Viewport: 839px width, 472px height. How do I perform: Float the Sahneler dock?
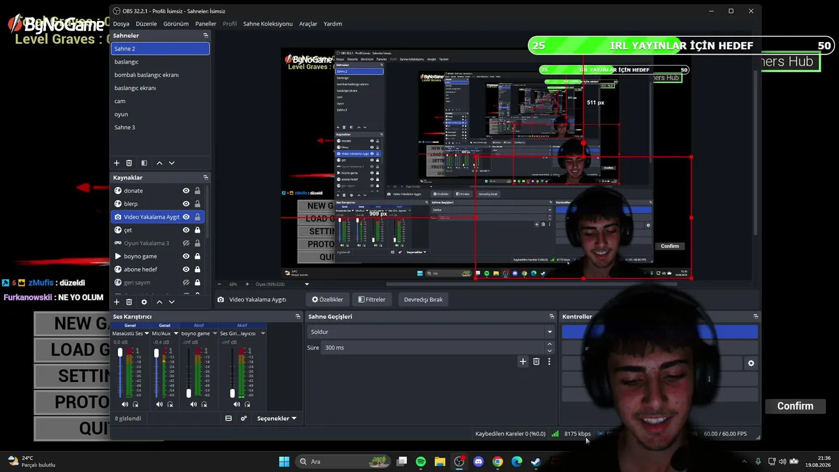tap(206, 35)
